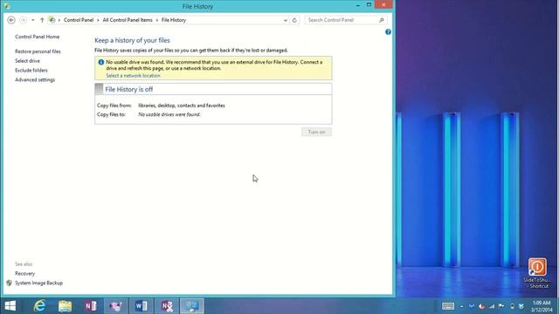Maximize the File History window

click(x=369, y=5)
